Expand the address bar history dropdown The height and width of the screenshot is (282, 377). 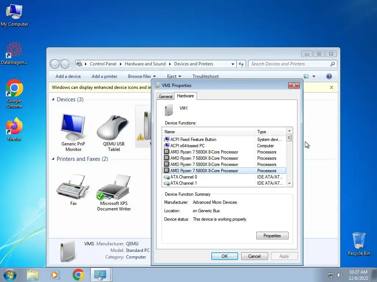click(233, 64)
